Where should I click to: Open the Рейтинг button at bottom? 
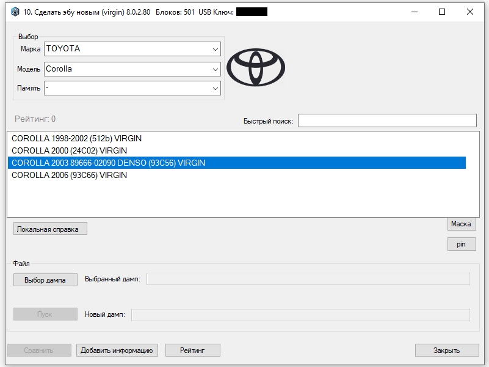[x=193, y=350]
